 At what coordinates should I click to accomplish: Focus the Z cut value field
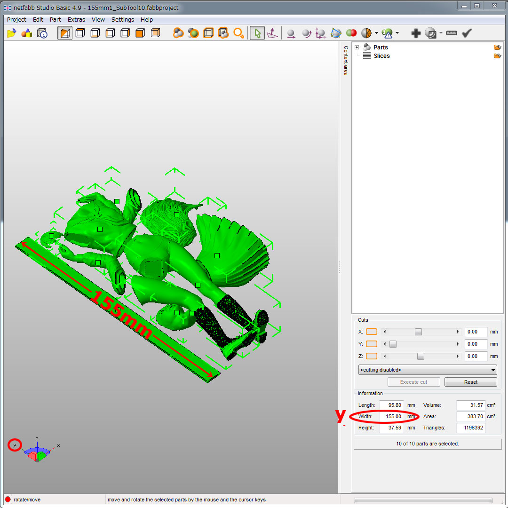point(476,357)
